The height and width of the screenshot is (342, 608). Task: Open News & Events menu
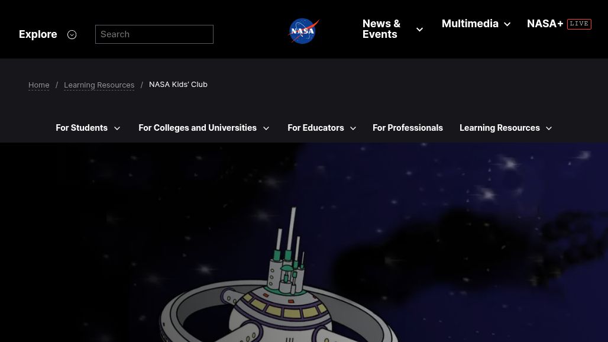pyautogui.click(x=381, y=29)
